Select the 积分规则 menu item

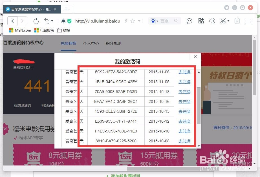[114, 43]
